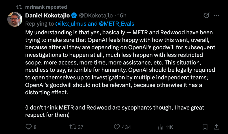Open Daniel Kokotajlo's profile picture
The image size is (228, 134).
coord(15,19)
